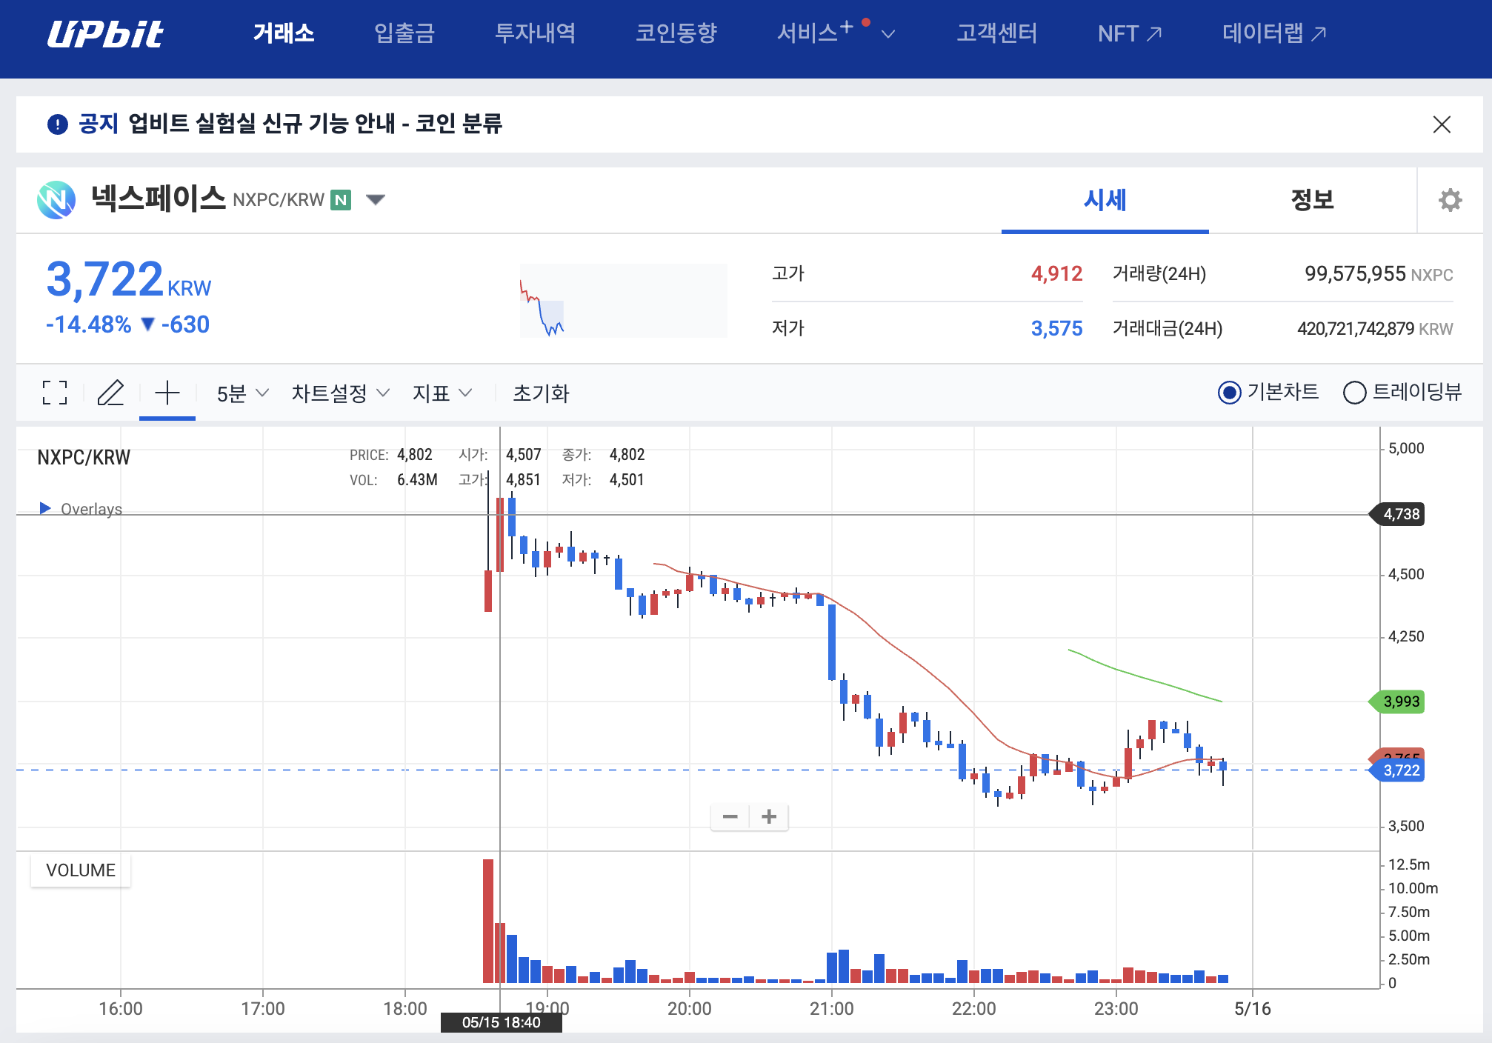Open chart settings via the gear icon
This screenshot has width=1492, height=1043.
pos(1449,200)
